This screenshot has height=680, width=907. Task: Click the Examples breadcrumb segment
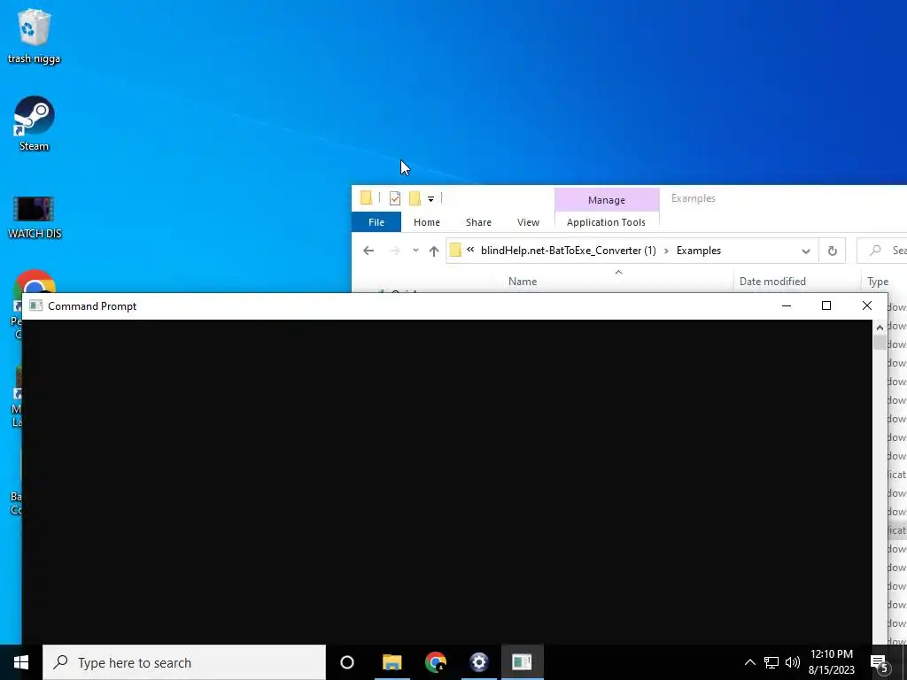(698, 251)
